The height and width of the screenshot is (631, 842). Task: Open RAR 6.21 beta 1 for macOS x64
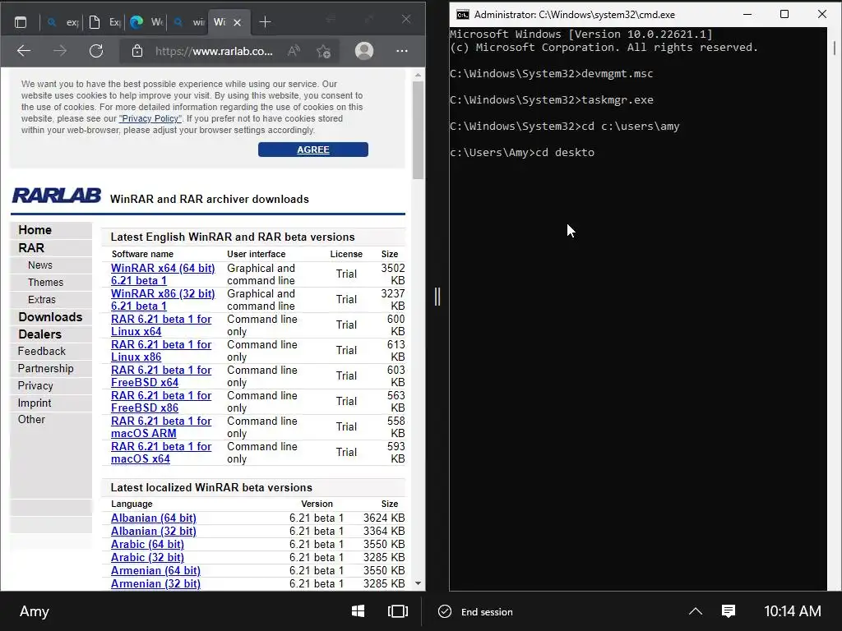click(x=161, y=453)
